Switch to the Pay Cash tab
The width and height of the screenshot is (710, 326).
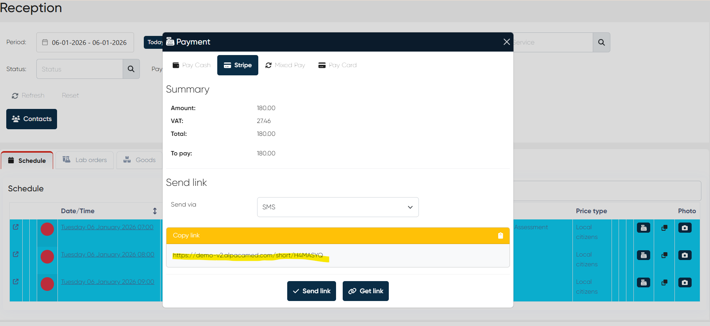(x=191, y=65)
